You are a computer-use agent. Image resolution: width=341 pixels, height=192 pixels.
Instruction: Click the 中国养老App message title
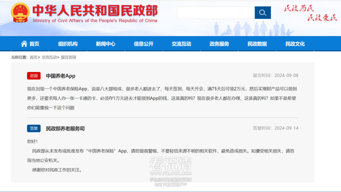coord(61,76)
